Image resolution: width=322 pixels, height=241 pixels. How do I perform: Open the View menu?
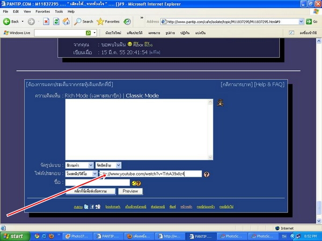(x=27, y=11)
